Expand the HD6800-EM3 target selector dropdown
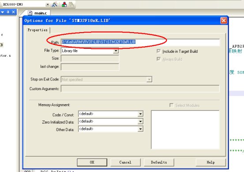Image resolution: width=244 pixels, height=172 pixels. click(x=48, y=5)
